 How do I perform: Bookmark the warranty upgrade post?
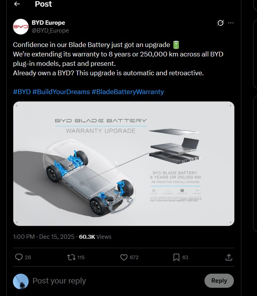click(x=176, y=257)
